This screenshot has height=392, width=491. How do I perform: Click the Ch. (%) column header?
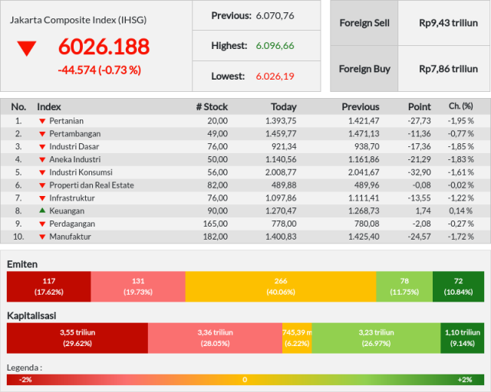(460, 106)
